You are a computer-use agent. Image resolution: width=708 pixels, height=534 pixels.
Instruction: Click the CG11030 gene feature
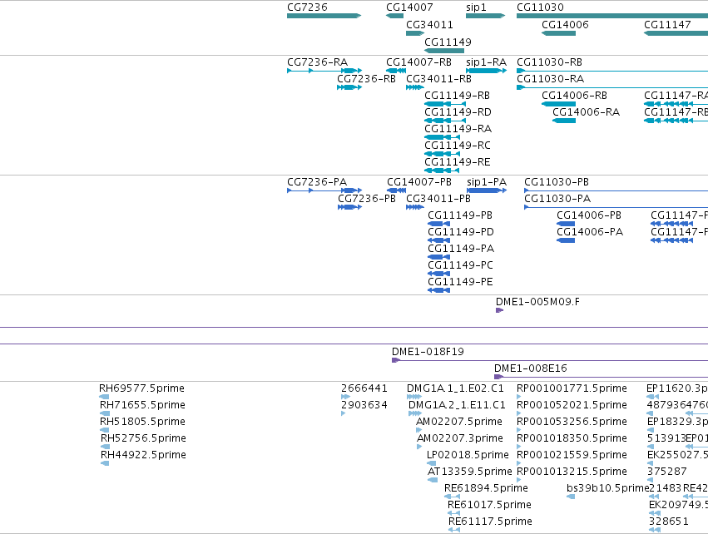(x=612, y=16)
